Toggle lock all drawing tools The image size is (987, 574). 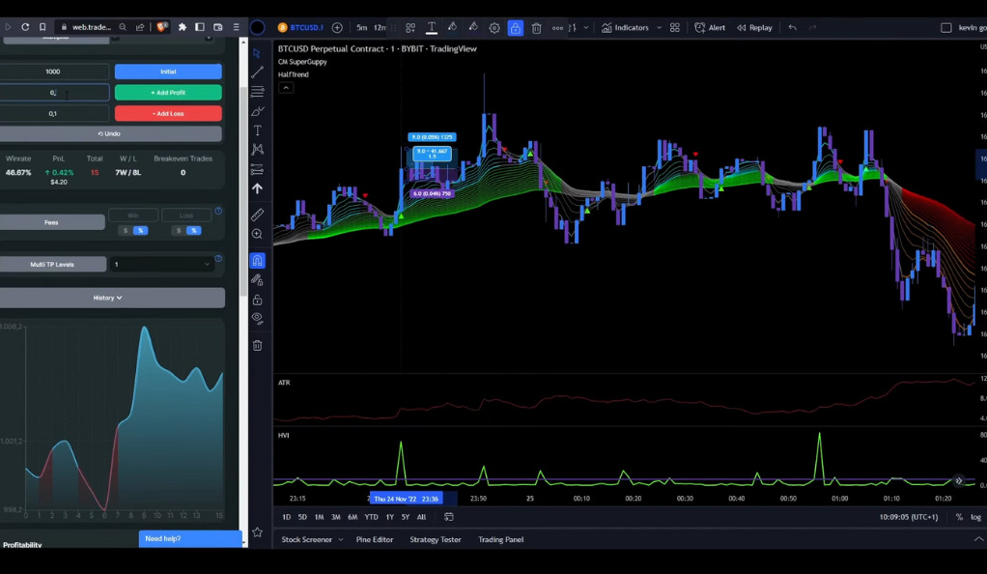(x=257, y=300)
